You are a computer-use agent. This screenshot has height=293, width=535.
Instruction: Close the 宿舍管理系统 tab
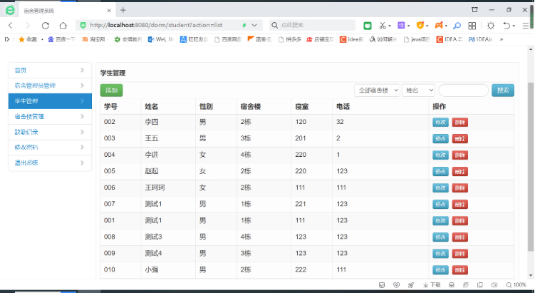[109, 11]
